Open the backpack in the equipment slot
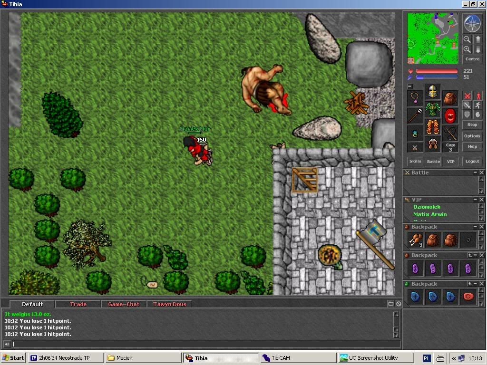 coord(450,98)
